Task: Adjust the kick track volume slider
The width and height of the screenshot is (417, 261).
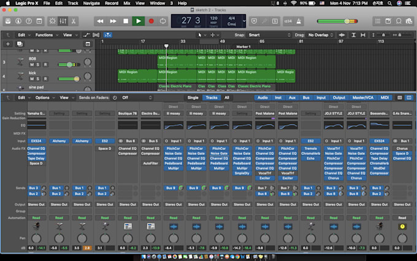Action: pos(77,79)
